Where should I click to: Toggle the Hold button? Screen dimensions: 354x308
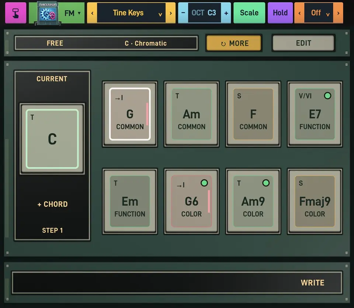[280, 13]
